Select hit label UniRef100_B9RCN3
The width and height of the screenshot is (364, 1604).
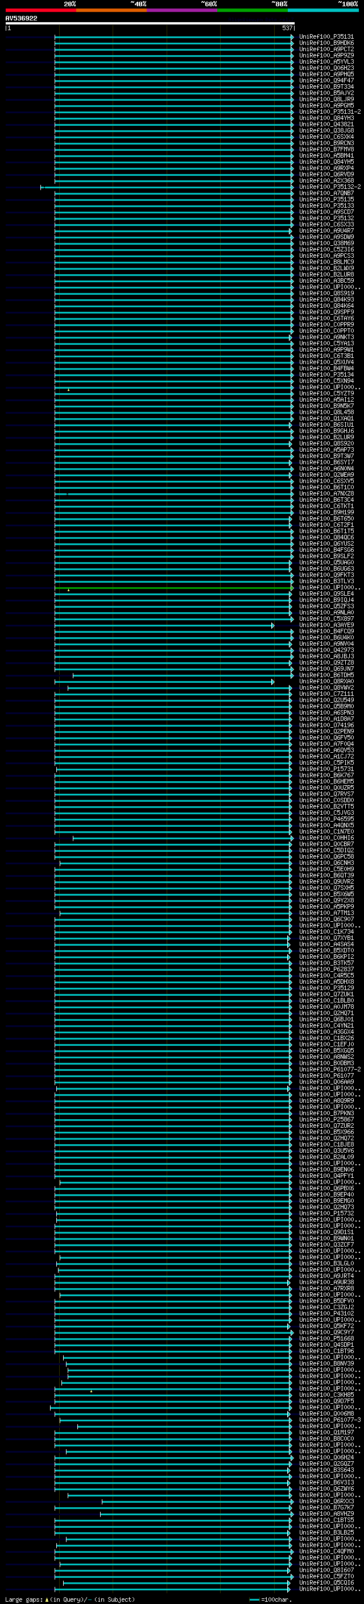click(326, 143)
